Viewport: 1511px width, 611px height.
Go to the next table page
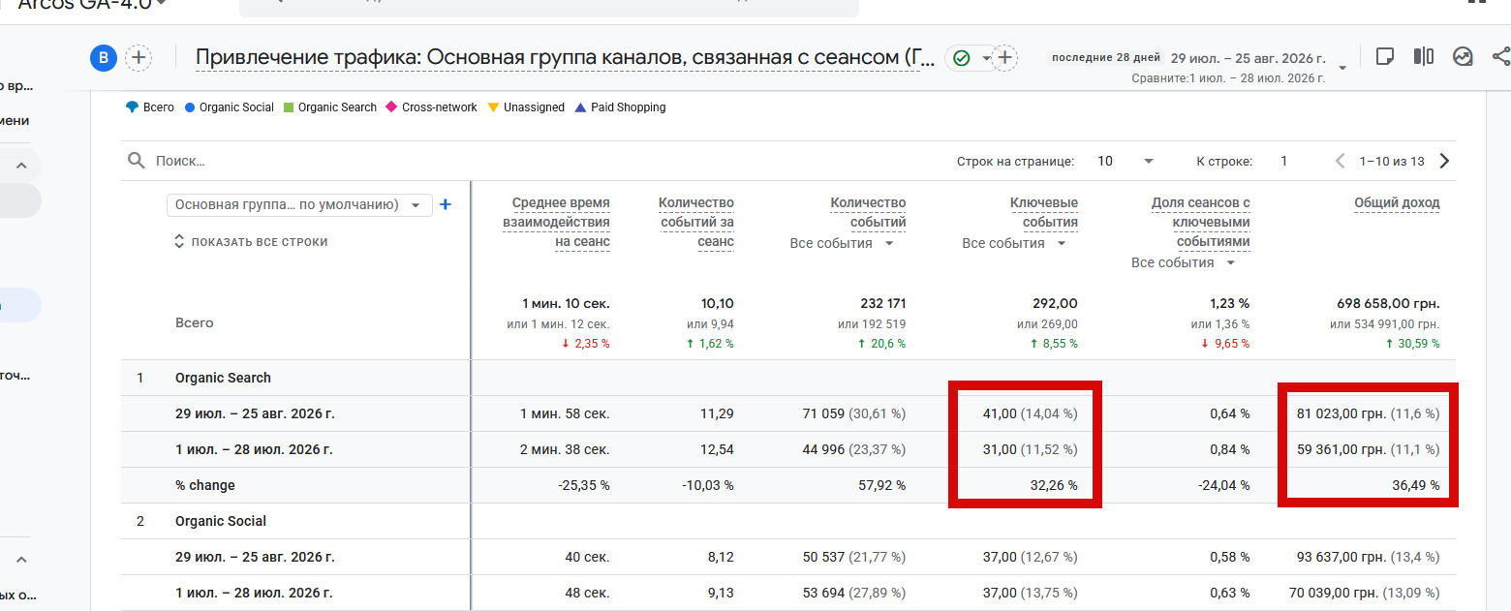pyautogui.click(x=1444, y=161)
